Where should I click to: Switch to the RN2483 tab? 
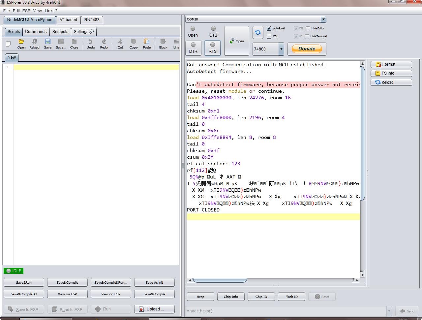(92, 20)
